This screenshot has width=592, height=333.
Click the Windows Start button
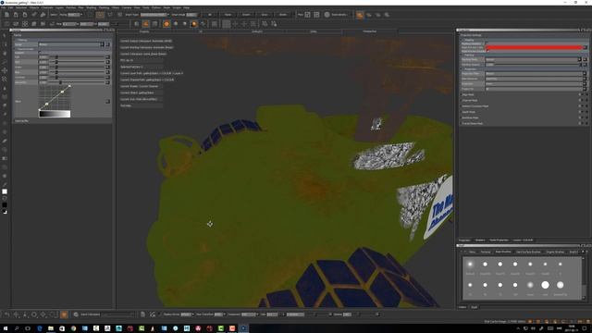(6, 328)
